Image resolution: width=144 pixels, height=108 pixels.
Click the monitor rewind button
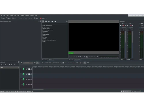point(79,57)
